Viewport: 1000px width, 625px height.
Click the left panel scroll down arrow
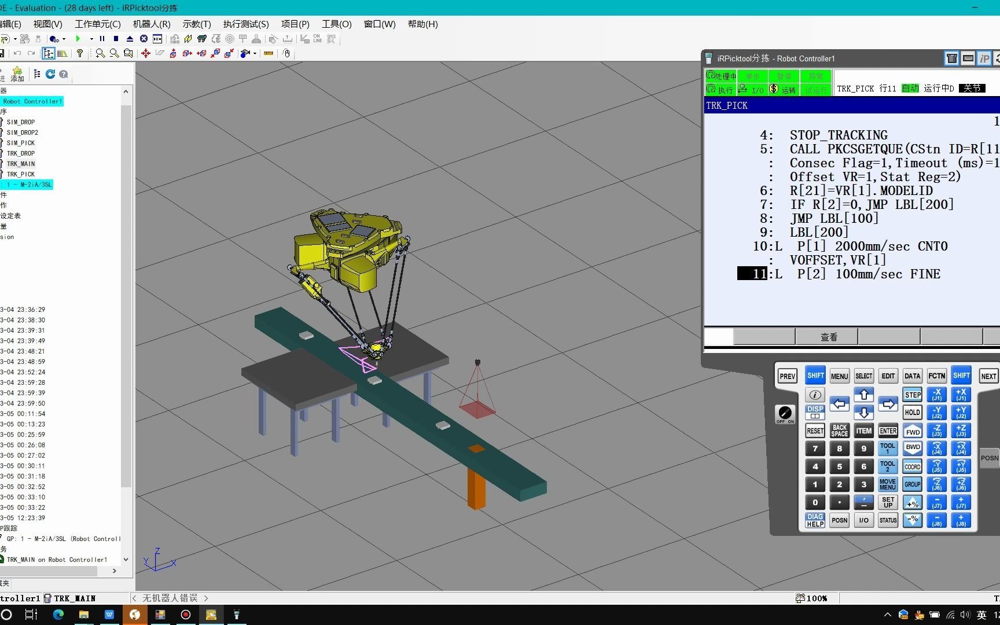pos(126,560)
